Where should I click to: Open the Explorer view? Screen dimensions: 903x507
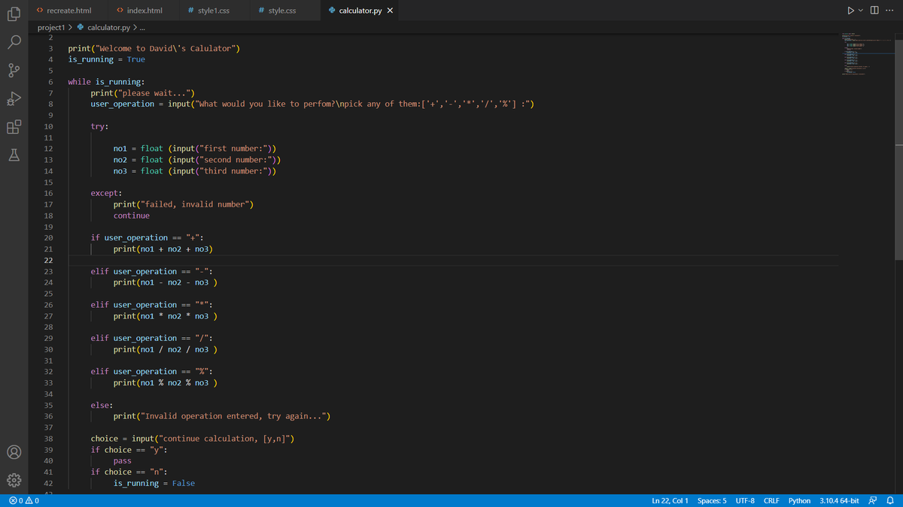click(14, 14)
